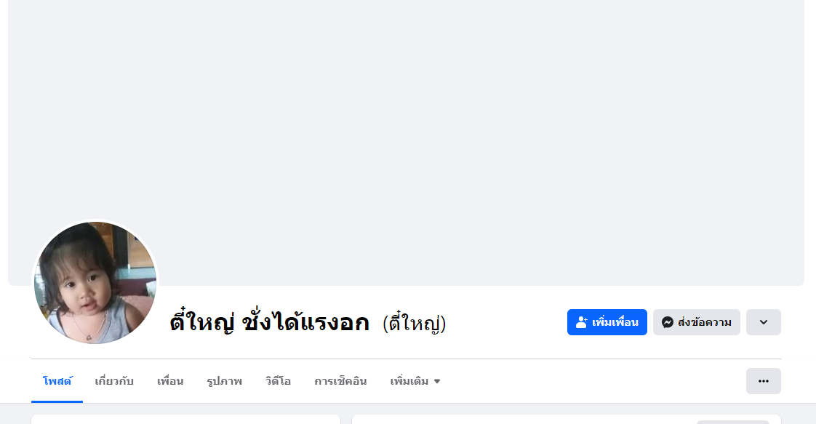Click the add-friend person icon
The width and height of the screenshot is (816, 424).
click(x=581, y=322)
